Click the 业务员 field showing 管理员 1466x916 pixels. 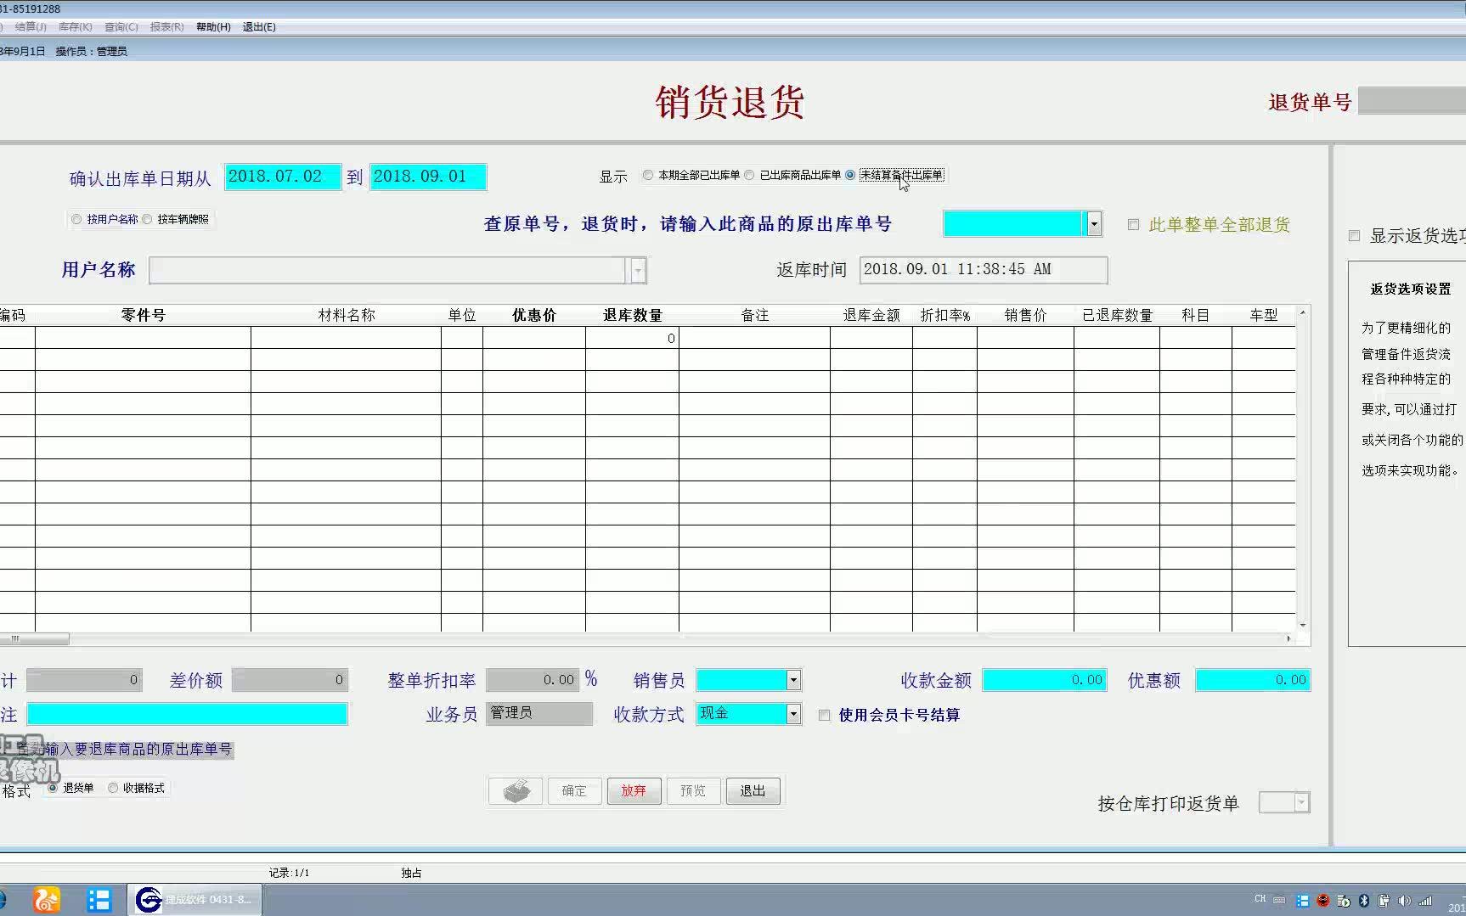point(539,714)
